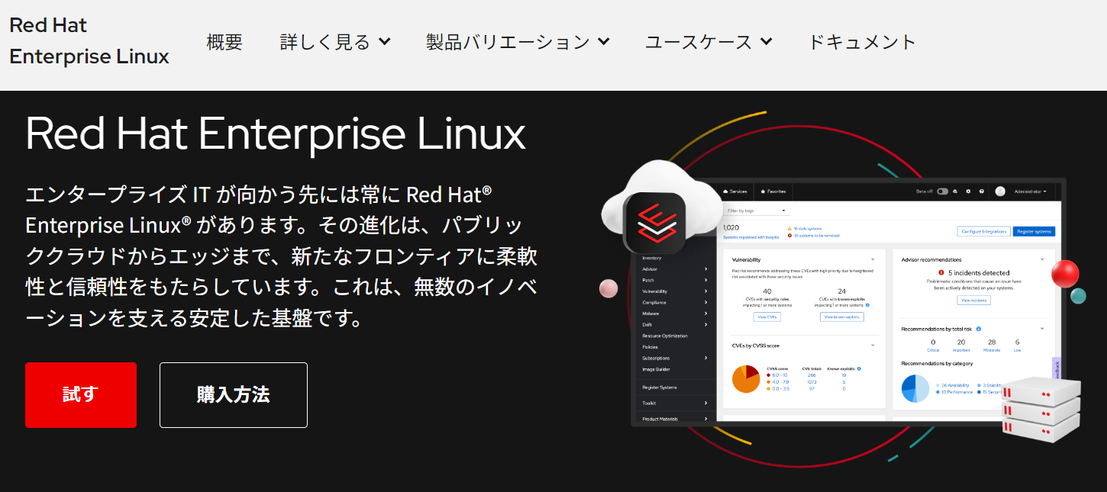Open the 製品バリエーション dropdown
1107x492 pixels.
tap(518, 42)
